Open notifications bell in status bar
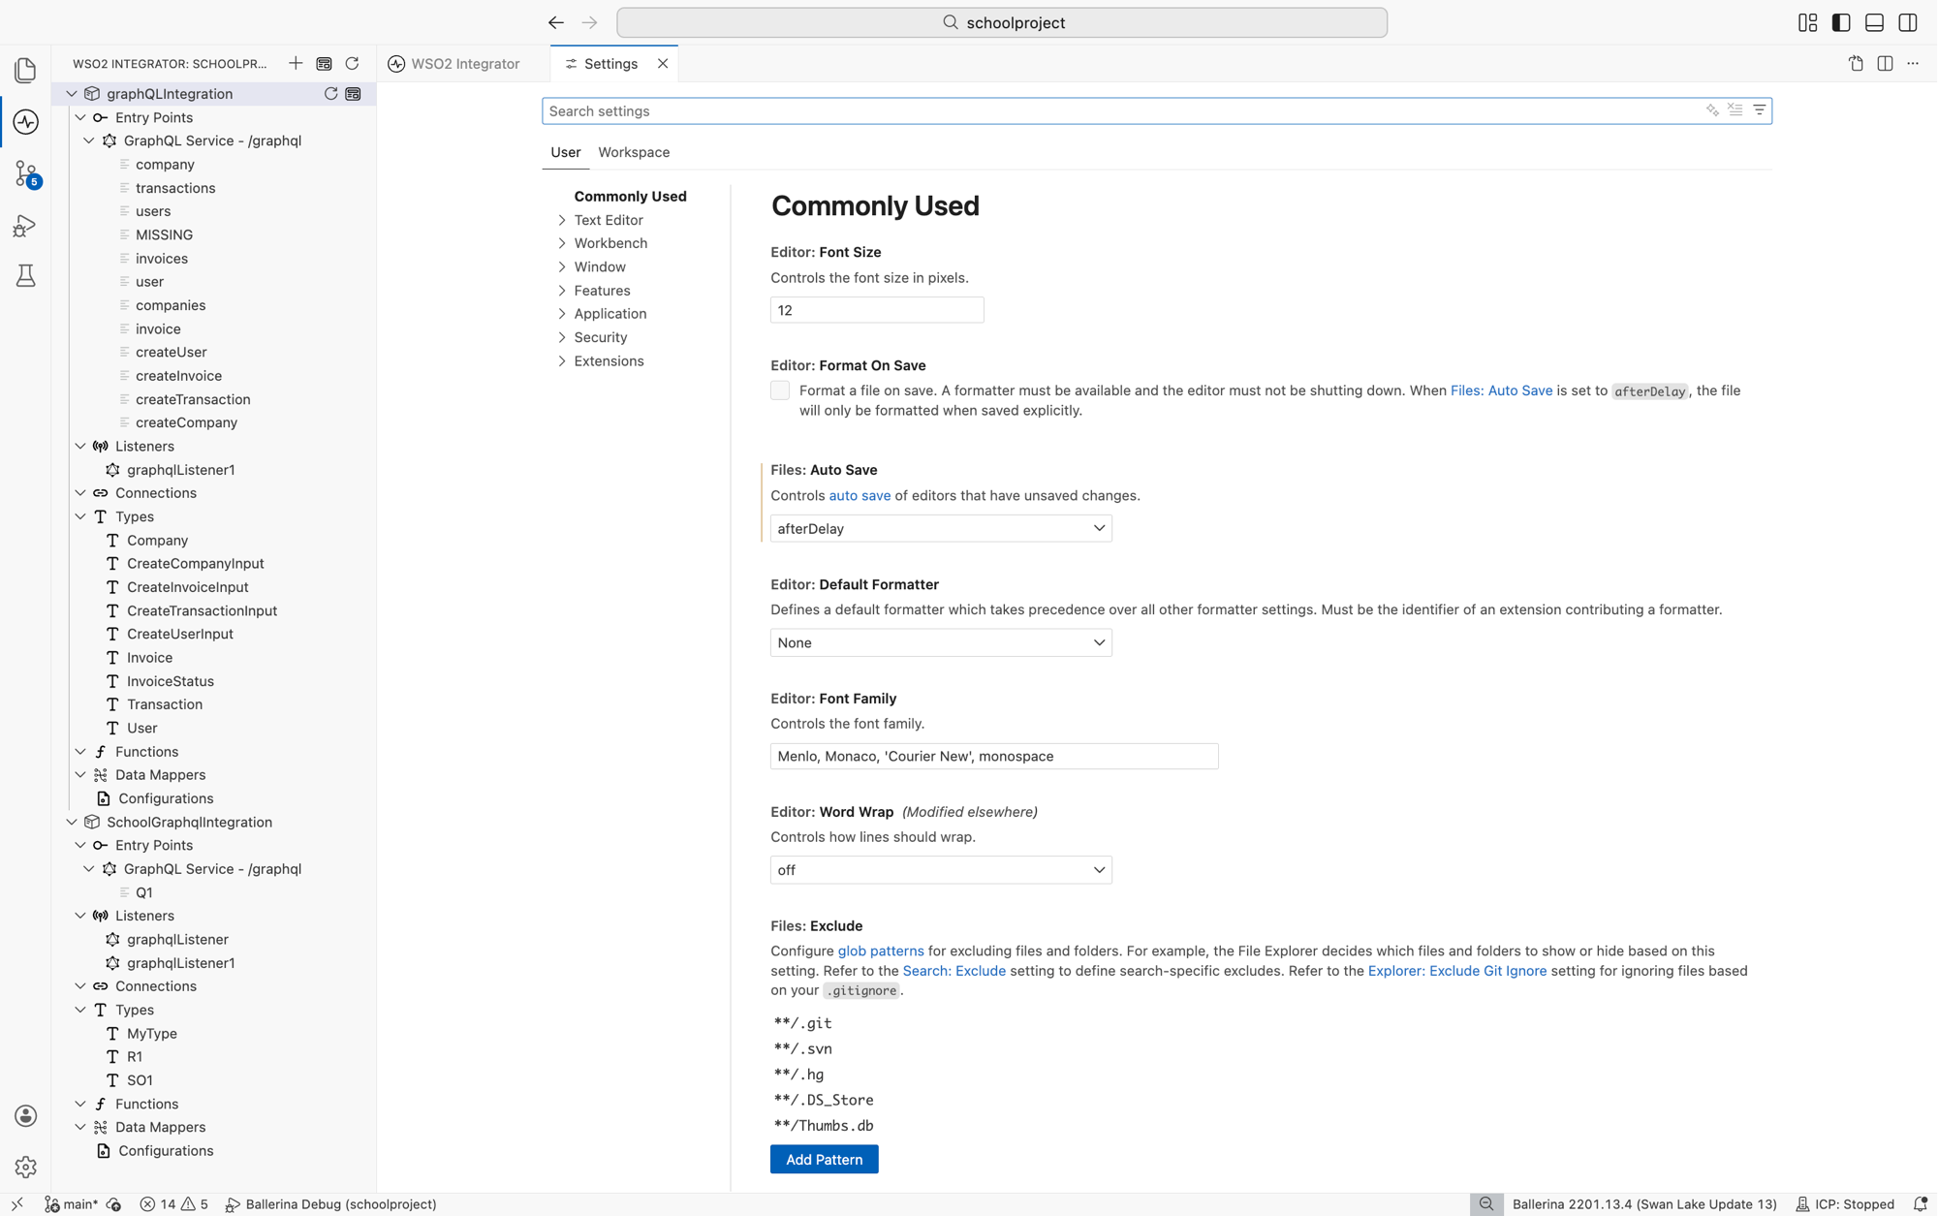Viewport: 1938px width, 1216px height. [x=1920, y=1204]
